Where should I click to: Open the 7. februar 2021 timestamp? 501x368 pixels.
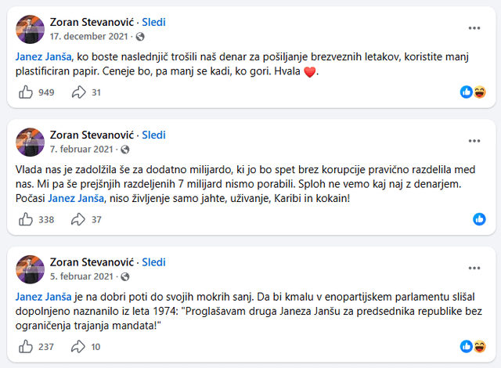[x=80, y=149]
